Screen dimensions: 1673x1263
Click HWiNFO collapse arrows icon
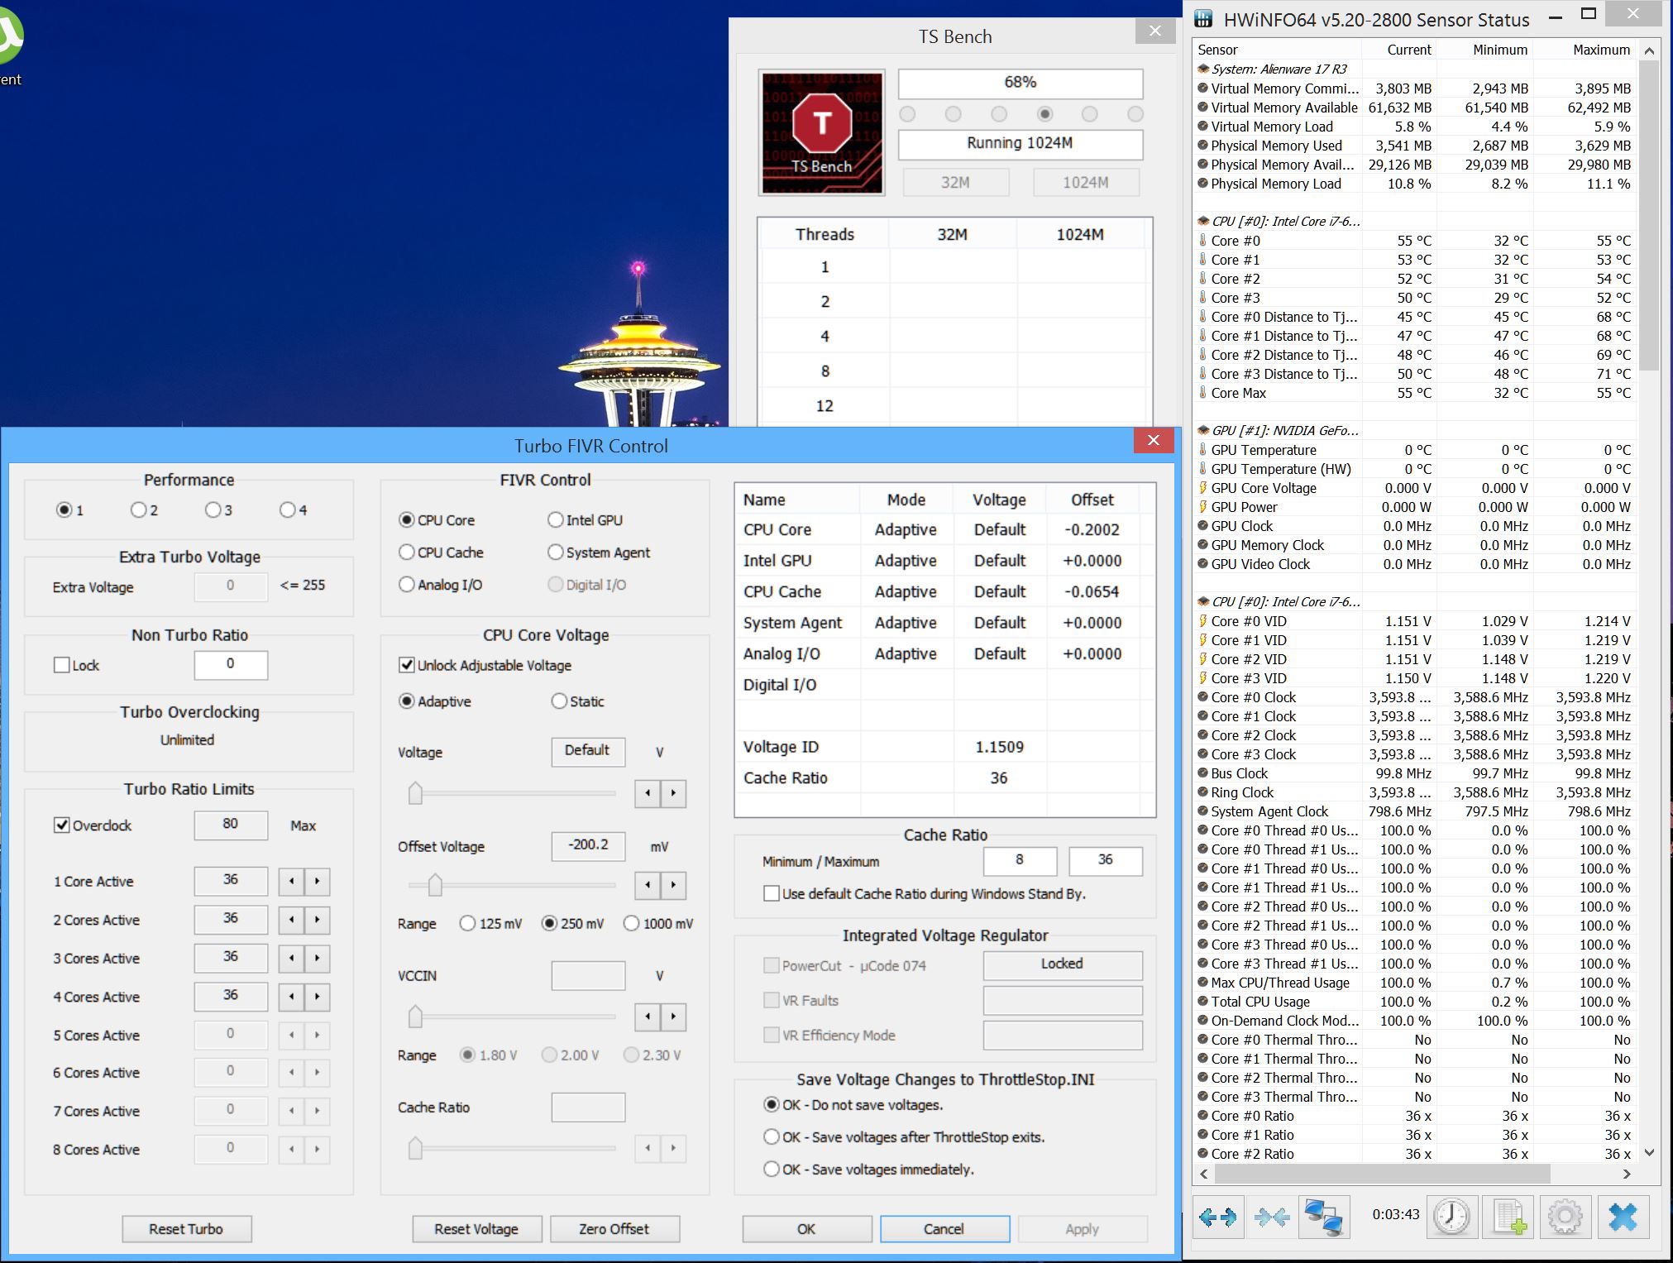pyautogui.click(x=1271, y=1217)
